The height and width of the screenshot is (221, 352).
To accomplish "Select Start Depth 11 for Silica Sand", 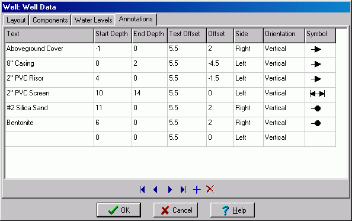I will [x=113, y=110].
